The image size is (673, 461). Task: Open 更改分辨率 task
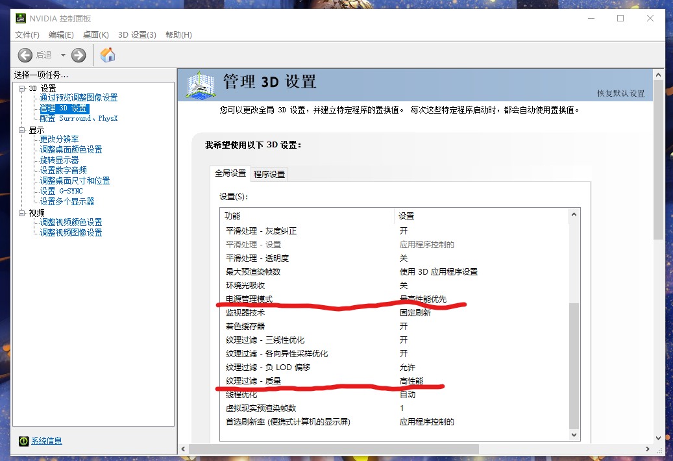[59, 139]
